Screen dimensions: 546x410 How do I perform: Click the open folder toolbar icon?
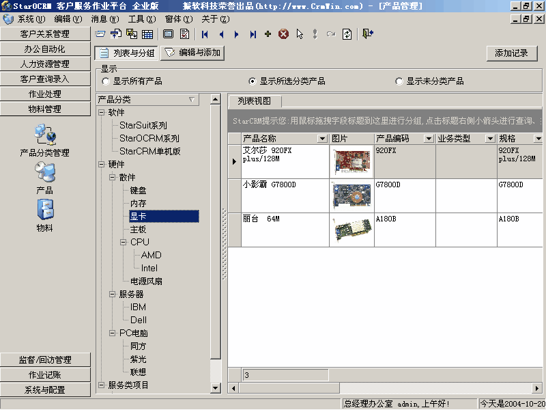(x=100, y=34)
